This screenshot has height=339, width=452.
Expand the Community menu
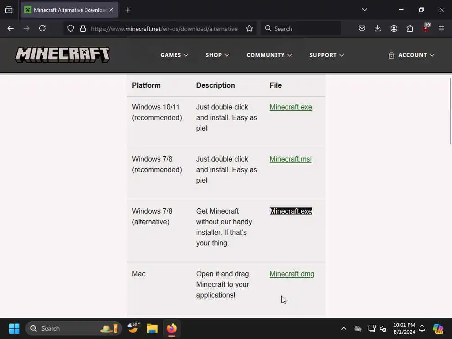(269, 55)
